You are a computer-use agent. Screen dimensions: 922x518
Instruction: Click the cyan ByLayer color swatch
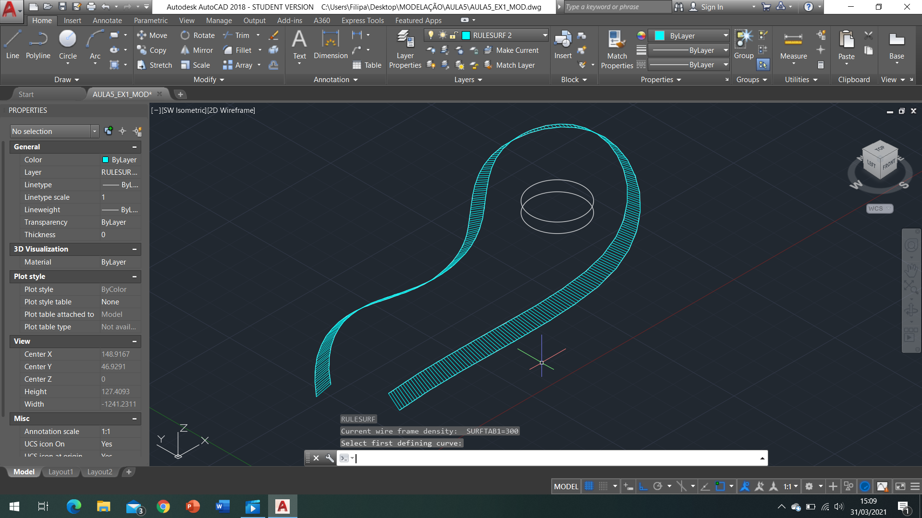coord(660,36)
